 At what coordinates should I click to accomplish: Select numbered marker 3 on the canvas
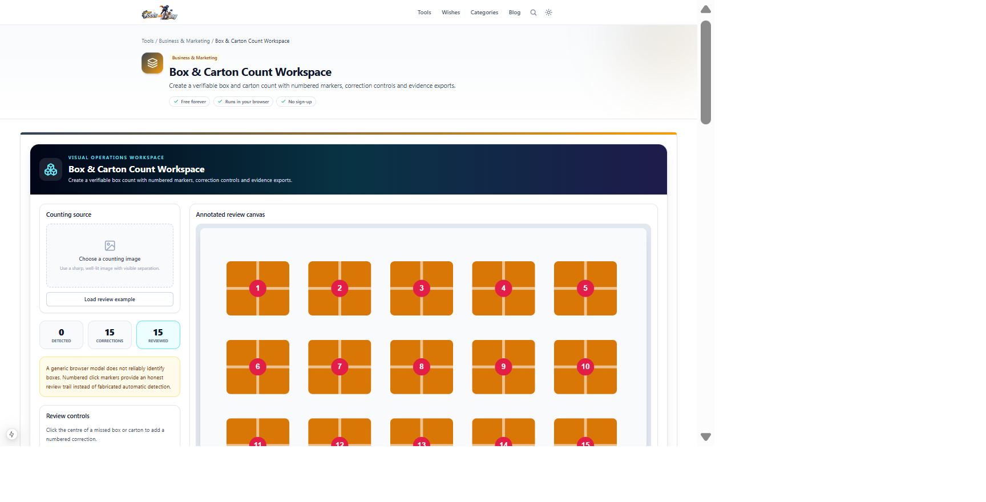pyautogui.click(x=422, y=288)
